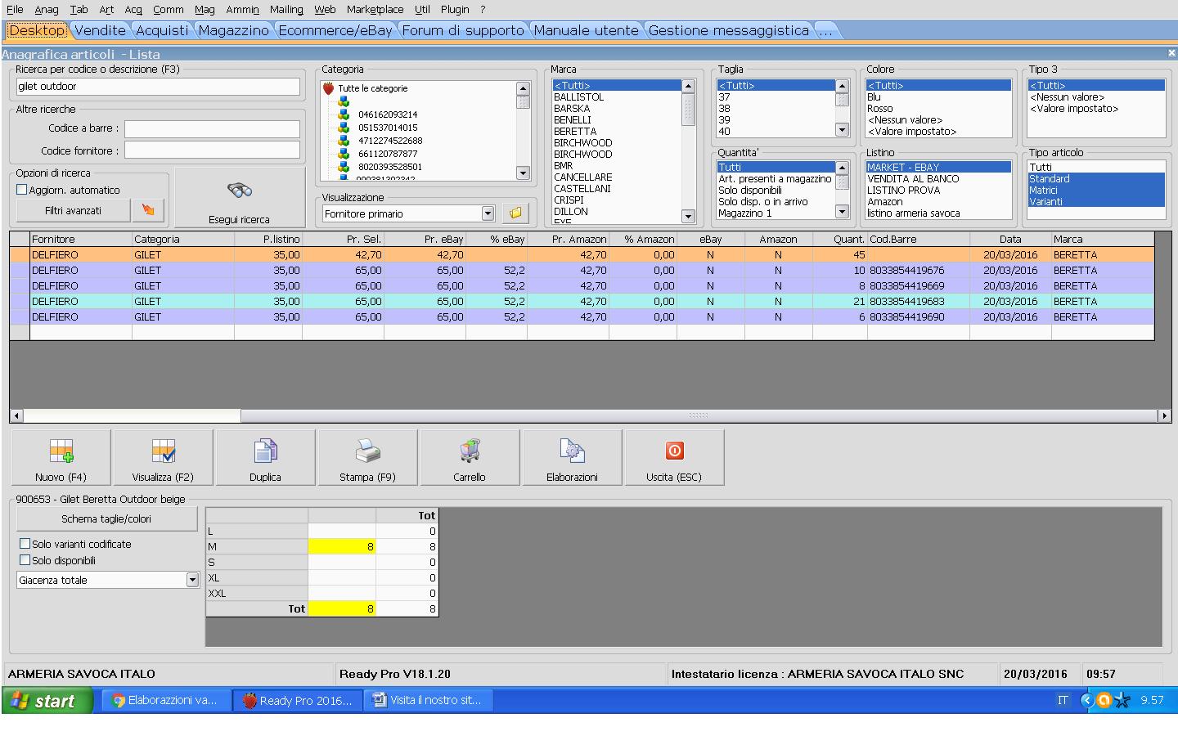Click category icon beside 046162093214
Image resolution: width=1178 pixels, height=736 pixels.
pyautogui.click(x=344, y=114)
